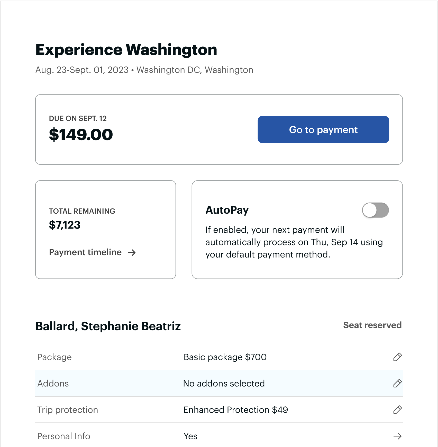Edit the Enhanced Protection trip protection

(397, 410)
